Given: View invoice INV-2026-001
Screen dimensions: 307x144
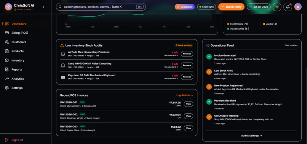Looking at the screenshot, I should [188, 104].
